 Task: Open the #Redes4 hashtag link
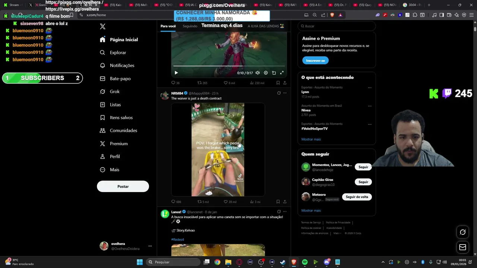[177, 240]
